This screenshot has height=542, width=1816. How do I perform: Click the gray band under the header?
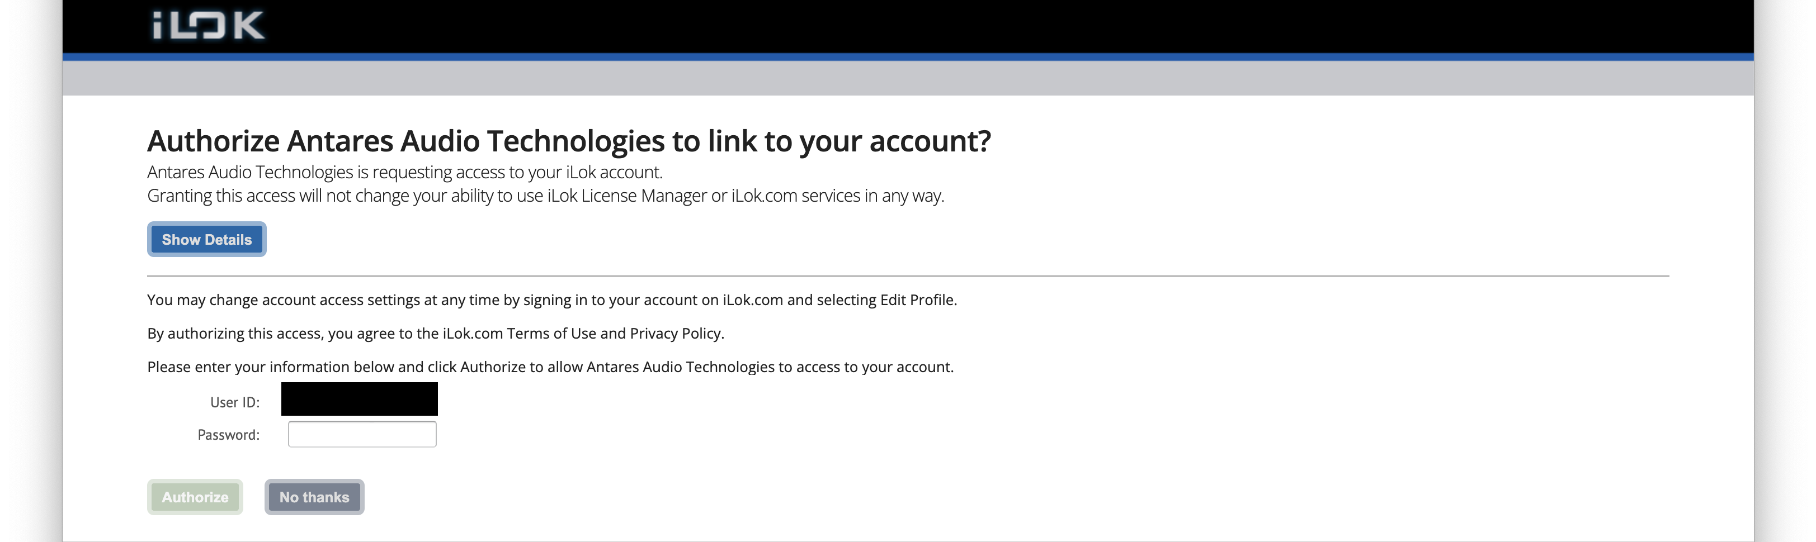pyautogui.click(x=907, y=78)
